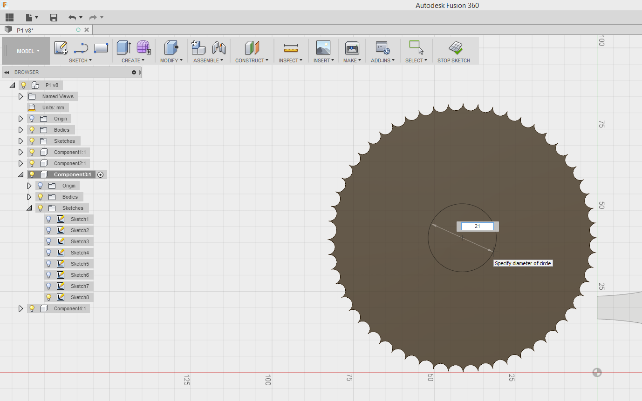The width and height of the screenshot is (642, 401).
Task: Toggle visibility bulb of Component1:1
Action: tap(32, 152)
